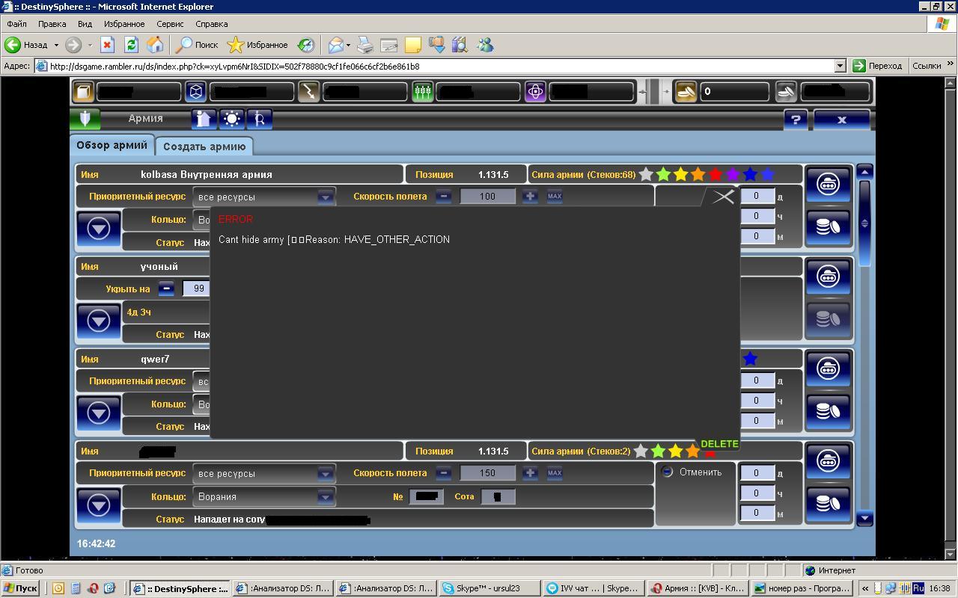Click coins icon button for qwer7 army

tap(828, 411)
